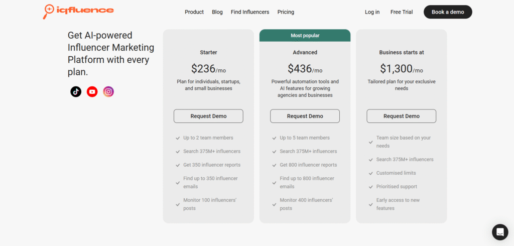Screen dimensions: 514x246
Task: Click 'Up to 2 team members'
Action: (208, 138)
